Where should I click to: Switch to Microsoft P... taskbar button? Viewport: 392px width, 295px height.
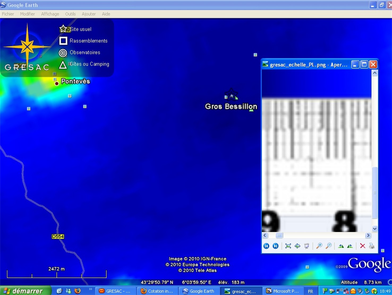click(x=283, y=291)
